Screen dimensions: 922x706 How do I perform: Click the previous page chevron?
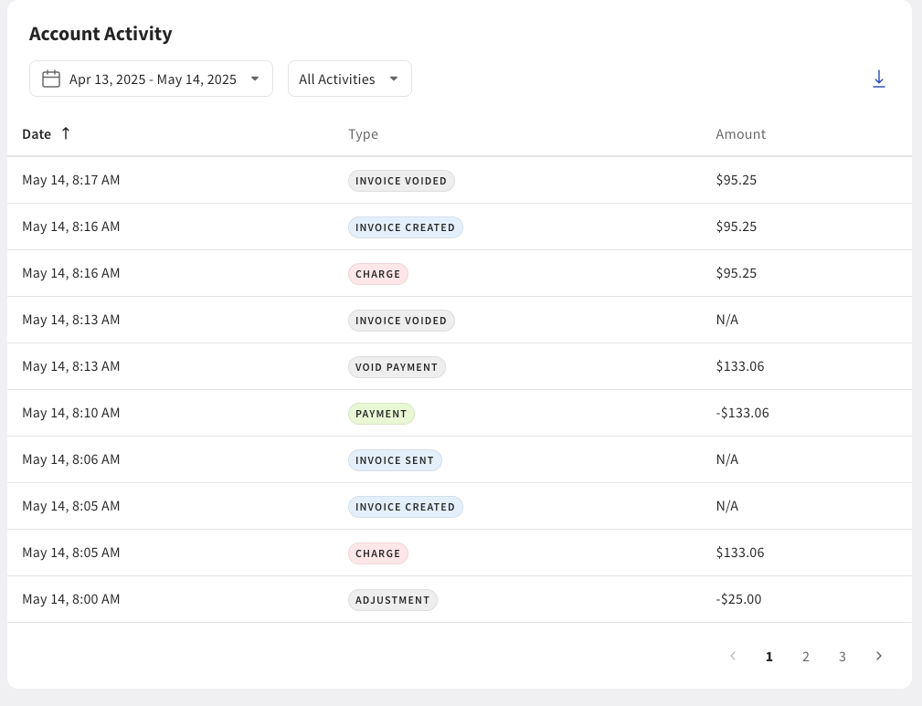pyautogui.click(x=733, y=656)
